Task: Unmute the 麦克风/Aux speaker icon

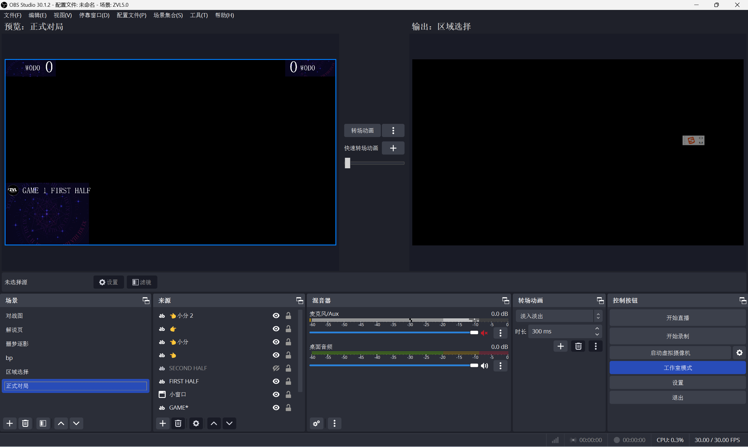Action: (484, 332)
